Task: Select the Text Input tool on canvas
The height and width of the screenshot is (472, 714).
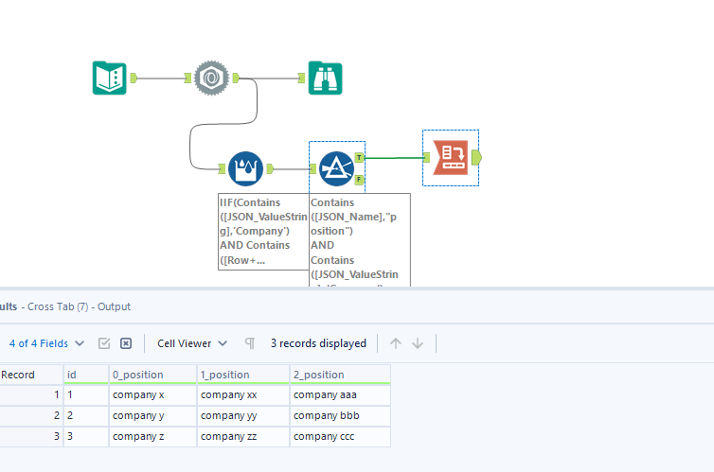Action: 109,78
